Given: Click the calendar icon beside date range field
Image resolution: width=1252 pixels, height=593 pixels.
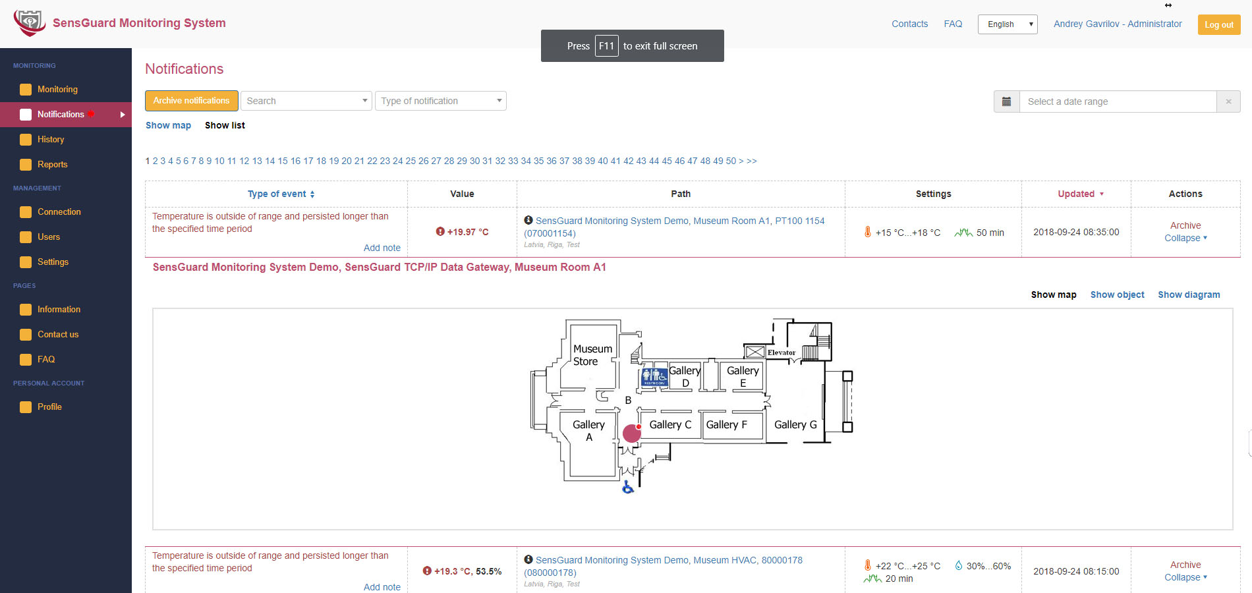Looking at the screenshot, I should pyautogui.click(x=1006, y=101).
